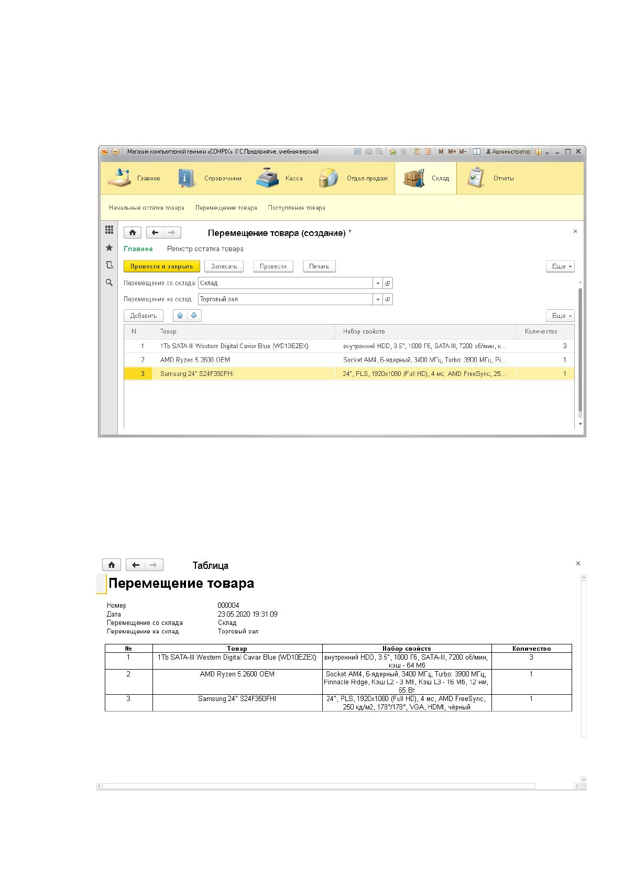Open the upper Еще dropdown in command bar
624x883 pixels.
click(x=560, y=266)
